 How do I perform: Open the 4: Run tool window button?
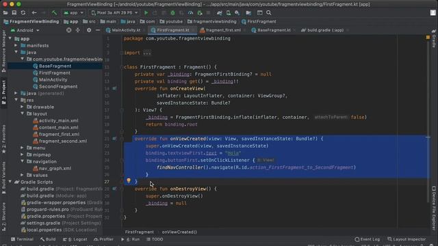coord(130,239)
